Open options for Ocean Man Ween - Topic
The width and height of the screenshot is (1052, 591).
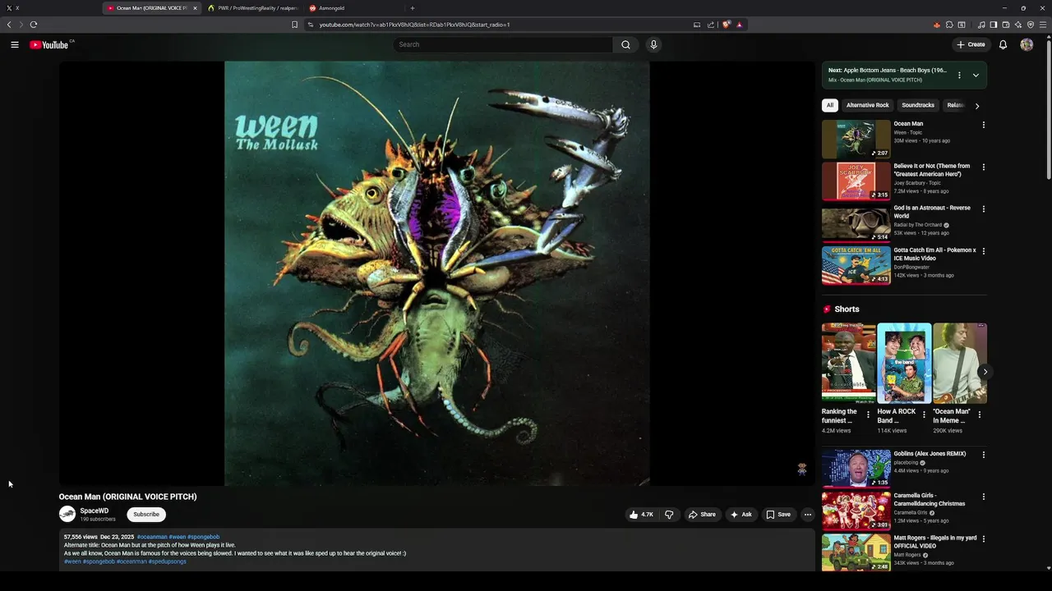984,125
